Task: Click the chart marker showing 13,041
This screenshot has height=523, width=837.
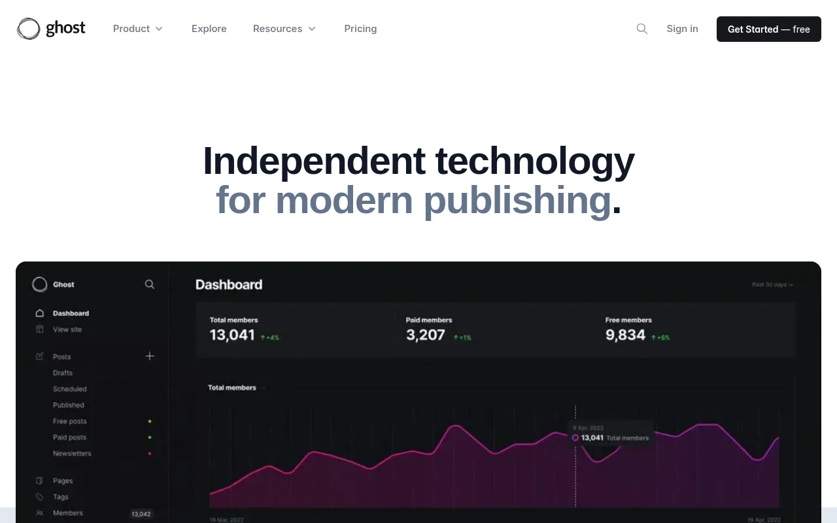Action: coord(575,438)
